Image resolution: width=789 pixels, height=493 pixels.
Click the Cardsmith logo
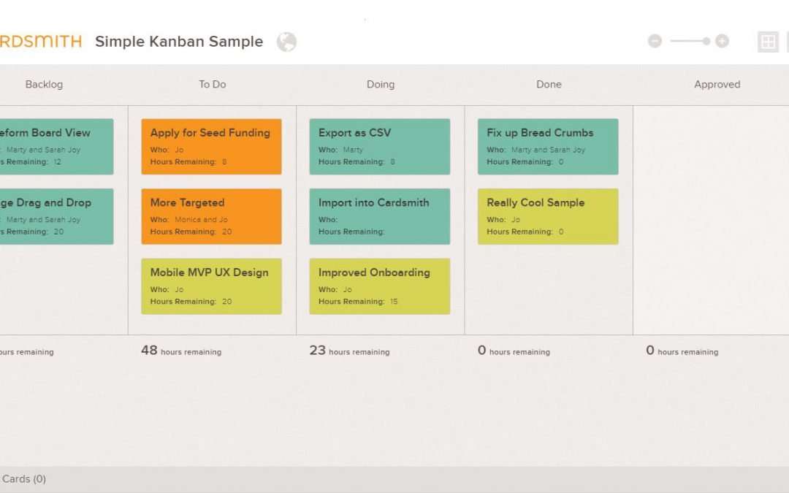(40, 41)
